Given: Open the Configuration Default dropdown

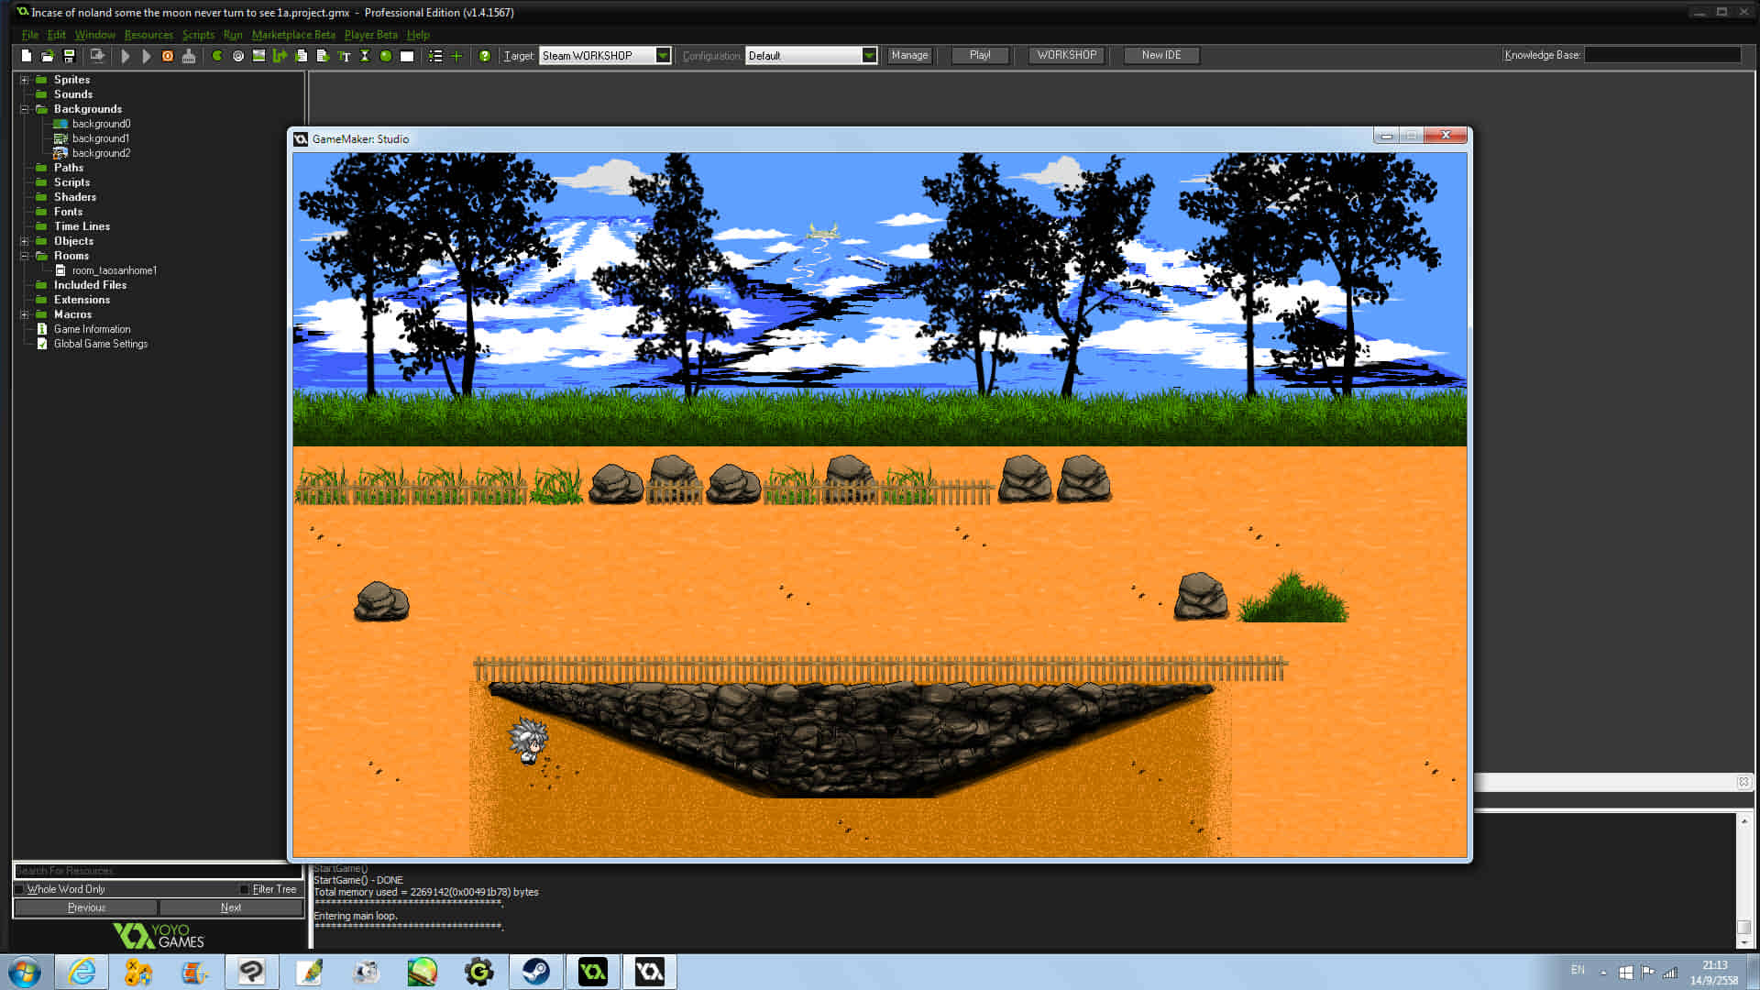Looking at the screenshot, I should (868, 56).
